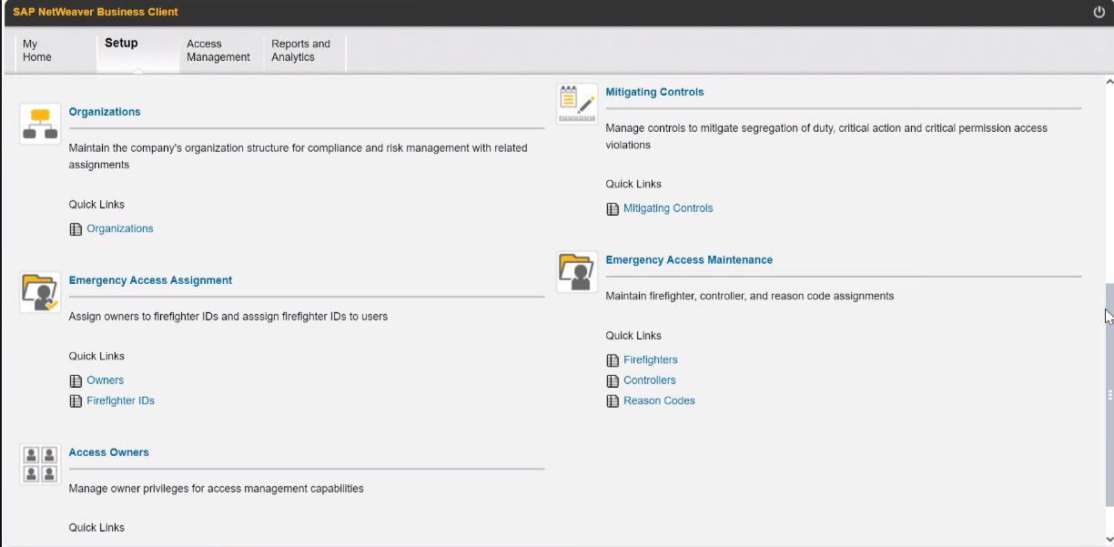Click the scrollbar down arrow
The height and width of the screenshot is (547, 1114).
(1109, 539)
